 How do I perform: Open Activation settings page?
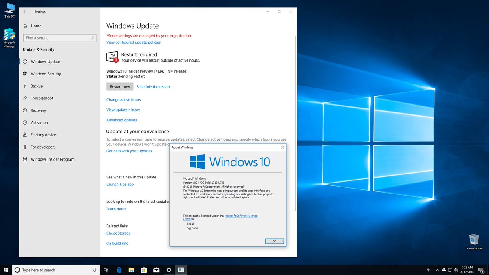(59, 123)
